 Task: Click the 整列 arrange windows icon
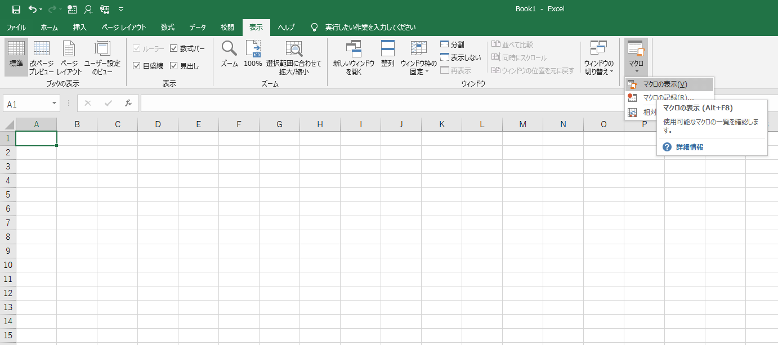click(387, 56)
